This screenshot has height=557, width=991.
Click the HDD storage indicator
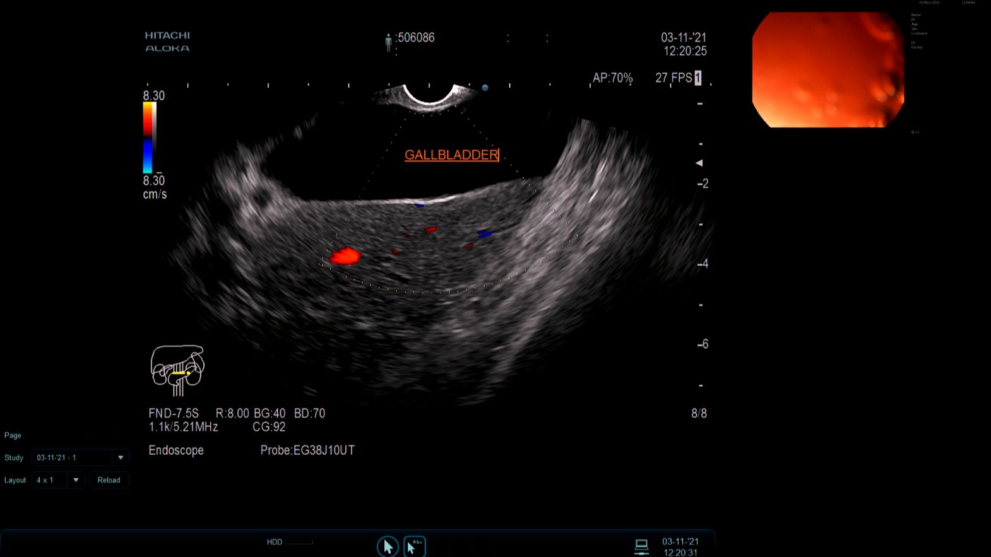(274, 542)
